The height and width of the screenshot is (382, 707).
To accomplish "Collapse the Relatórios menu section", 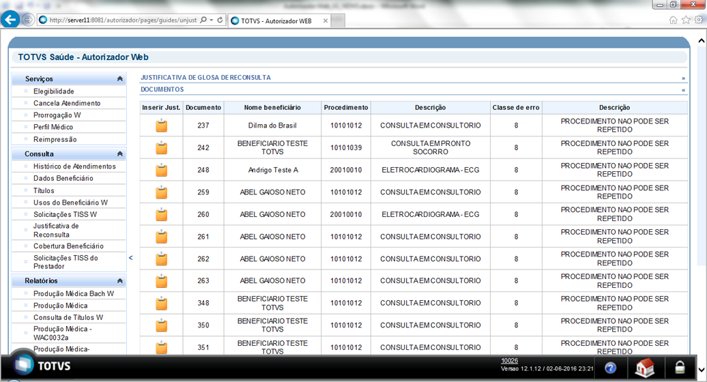I will point(120,281).
